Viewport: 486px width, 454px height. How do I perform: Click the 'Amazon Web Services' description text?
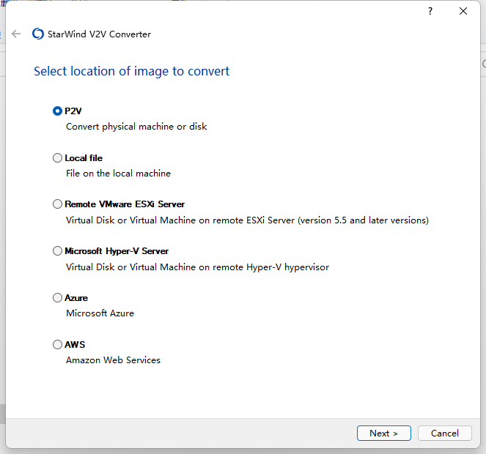click(113, 360)
